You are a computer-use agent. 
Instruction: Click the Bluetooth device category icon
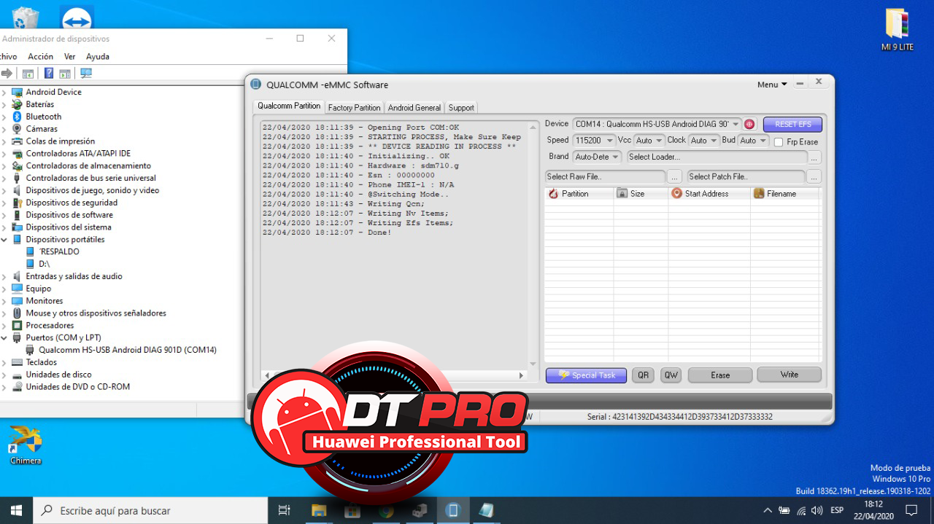[x=18, y=117]
